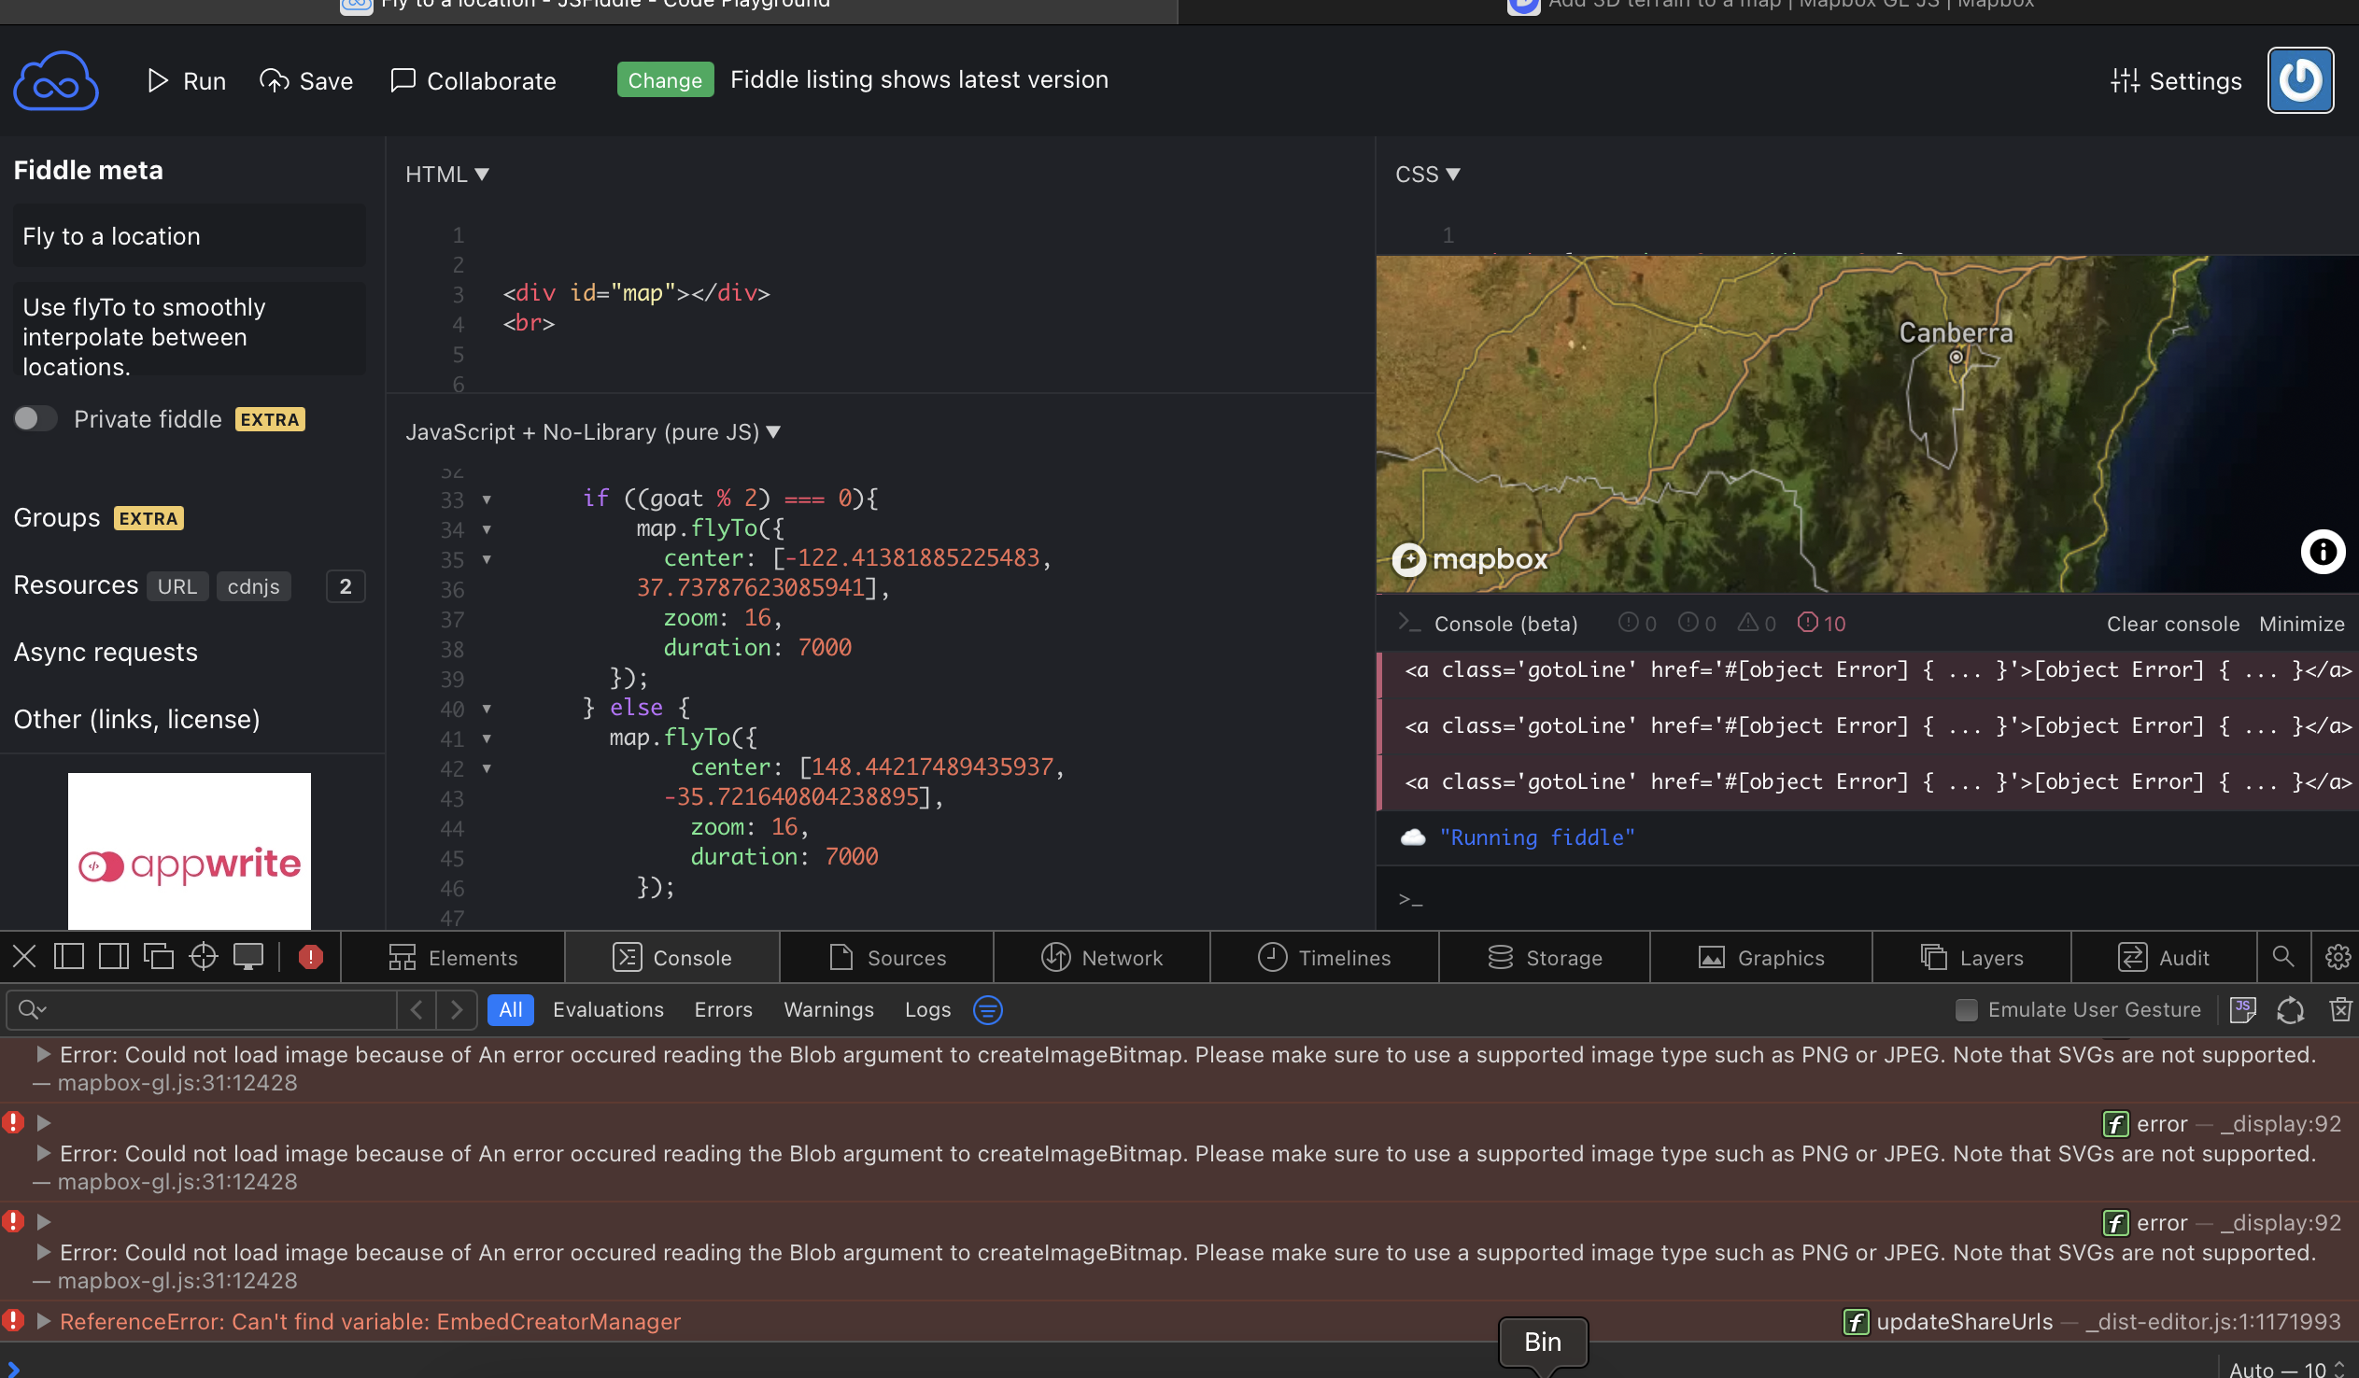This screenshot has width=2359, height=1378.
Task: Open the HTML panel dropdown arrow
Action: (x=484, y=175)
